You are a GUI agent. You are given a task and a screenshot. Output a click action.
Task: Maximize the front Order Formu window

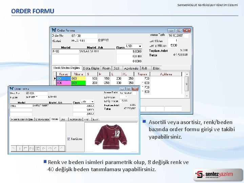pyautogui.click(x=128, y=89)
